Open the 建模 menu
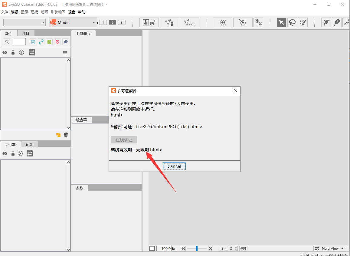The height and width of the screenshot is (256, 350). [34, 12]
